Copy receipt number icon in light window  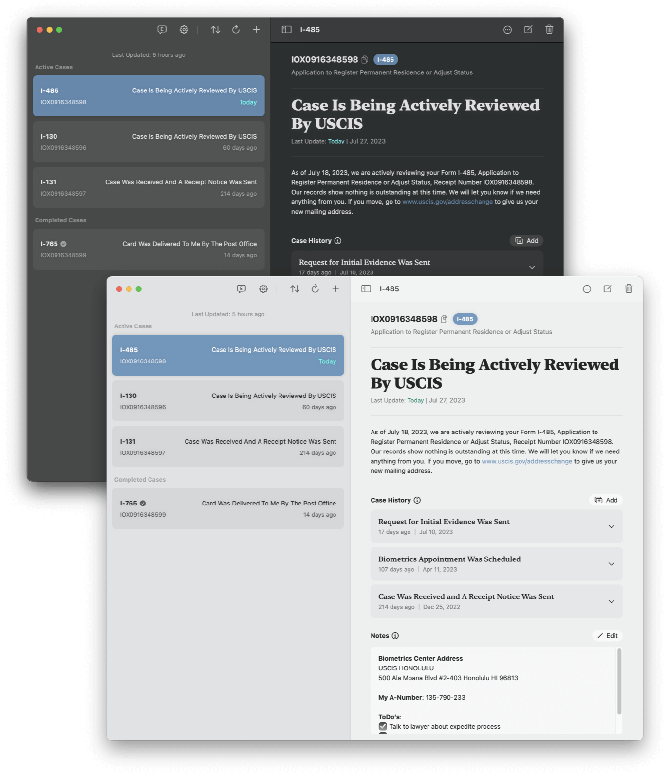(444, 319)
